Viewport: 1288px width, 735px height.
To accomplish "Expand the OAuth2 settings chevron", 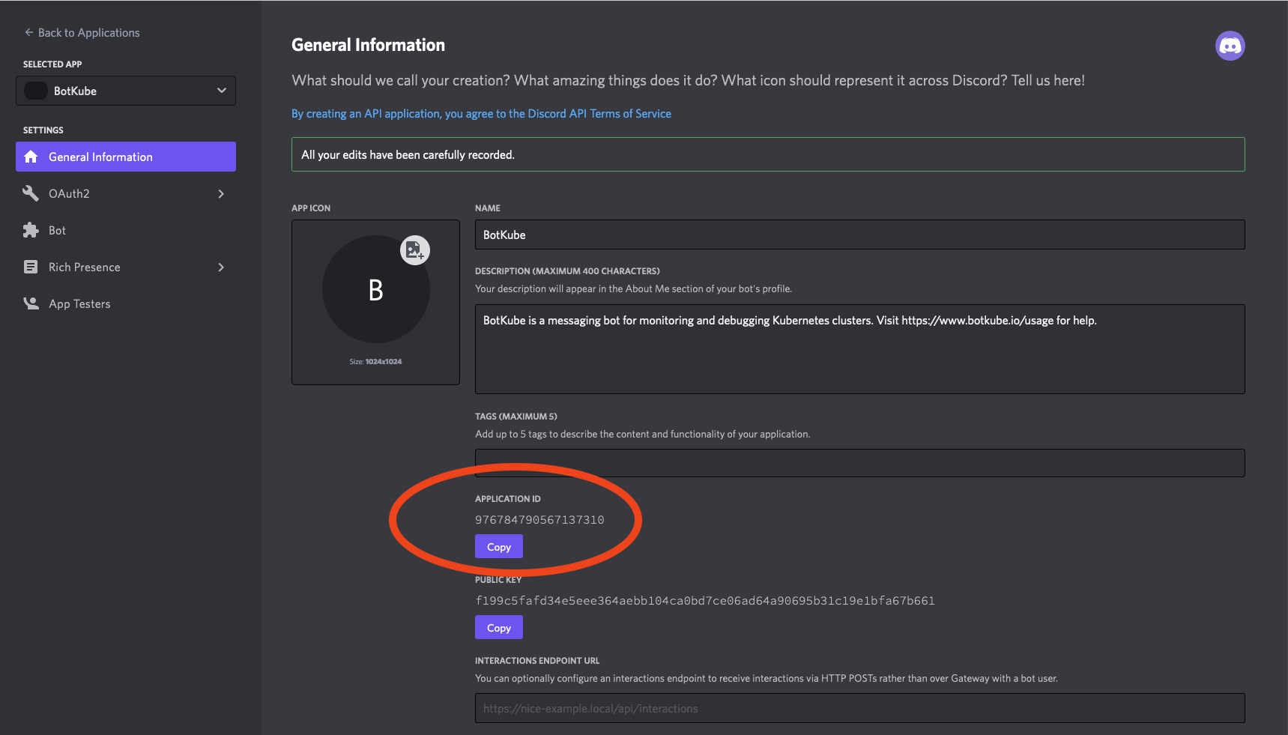I will point(221,193).
